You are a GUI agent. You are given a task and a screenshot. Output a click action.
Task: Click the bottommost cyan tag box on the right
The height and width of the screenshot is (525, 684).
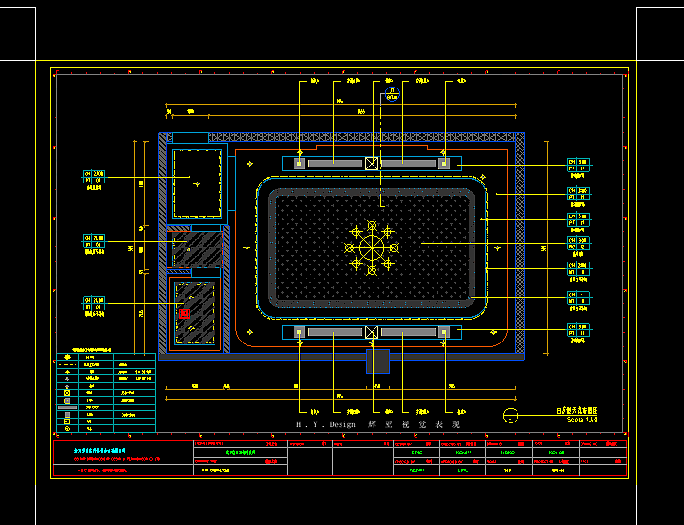579,330
